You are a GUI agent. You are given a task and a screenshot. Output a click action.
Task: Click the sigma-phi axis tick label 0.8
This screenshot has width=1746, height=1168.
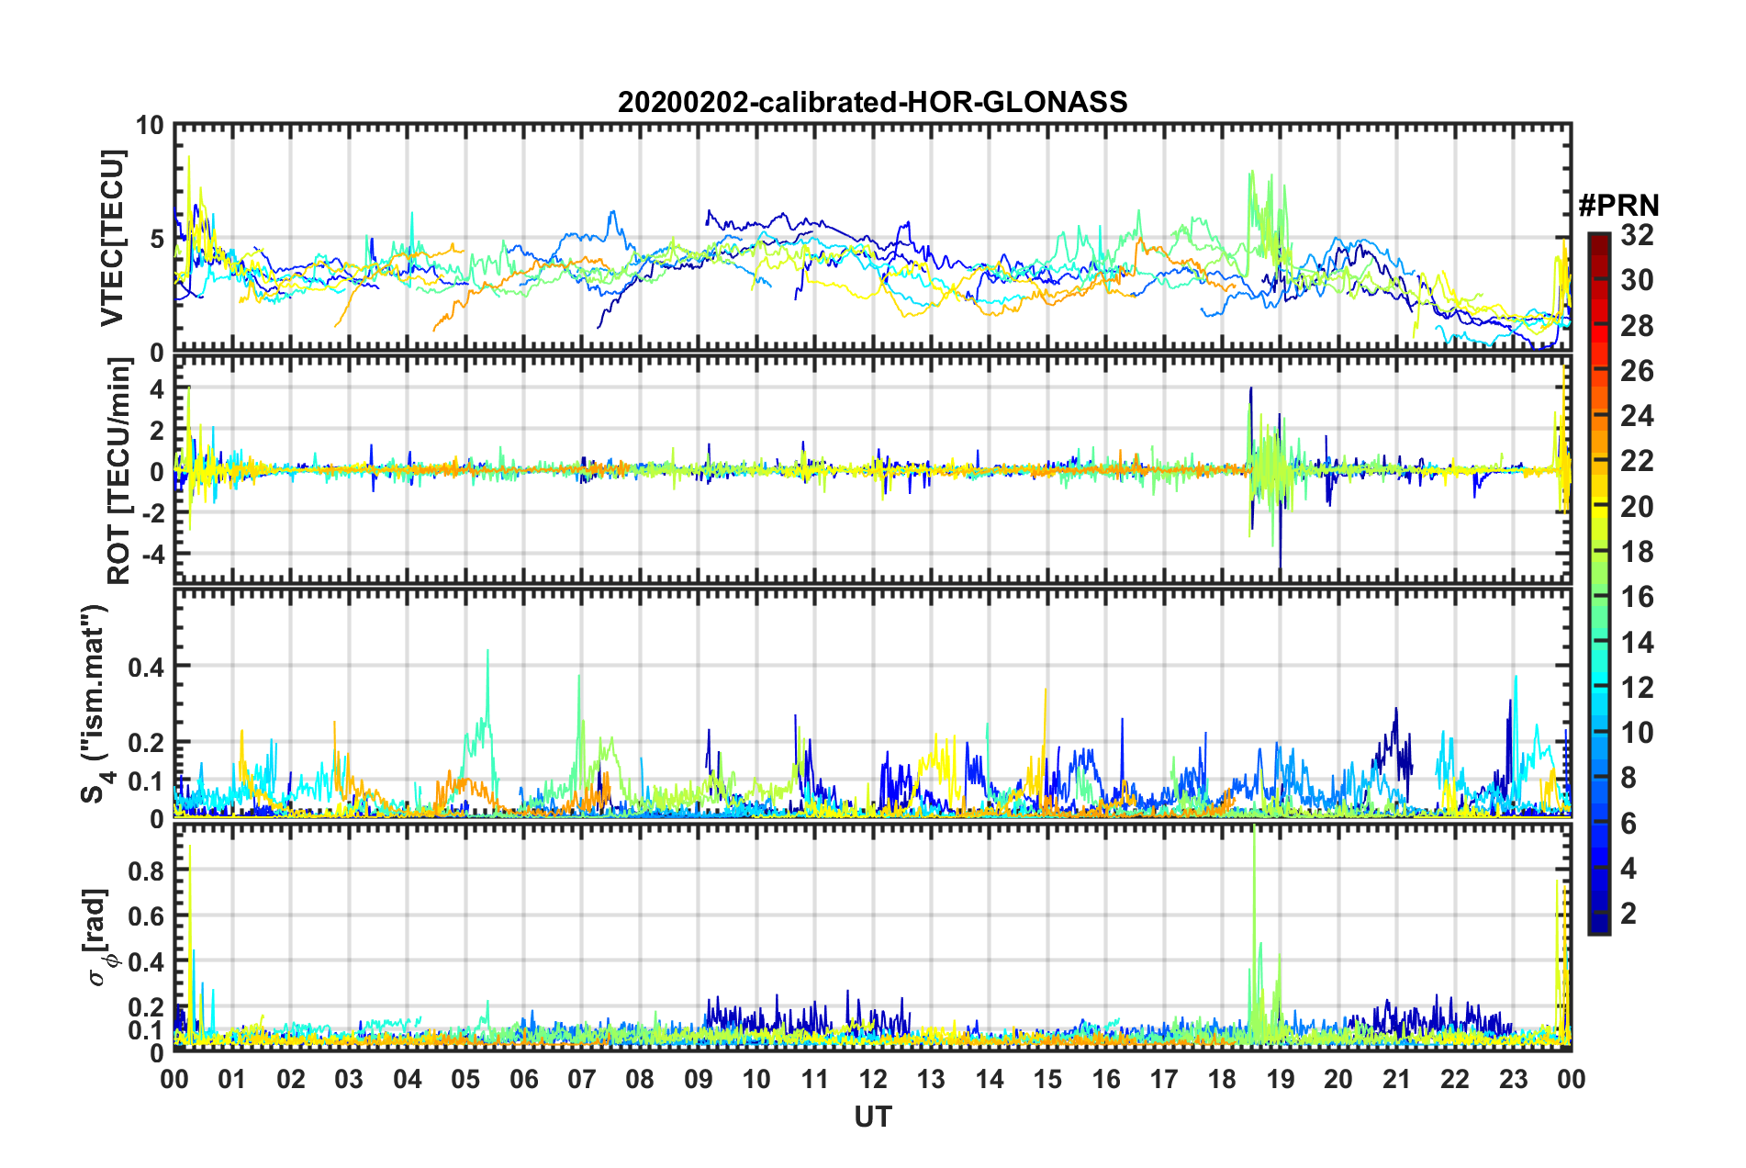point(146,870)
